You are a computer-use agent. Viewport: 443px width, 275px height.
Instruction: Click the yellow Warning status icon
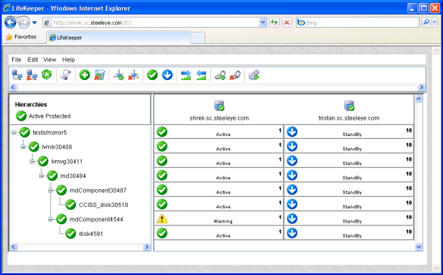162,218
